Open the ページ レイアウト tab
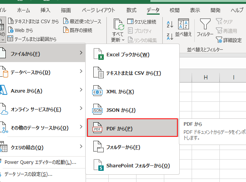The image size is (246, 182). (98, 10)
